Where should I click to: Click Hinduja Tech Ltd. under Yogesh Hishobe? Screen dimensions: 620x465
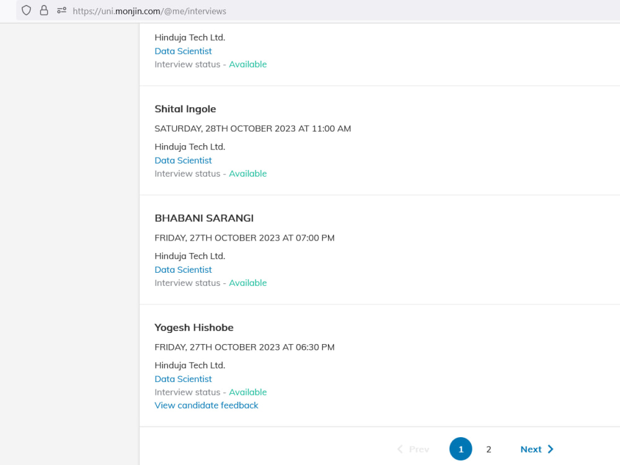[x=190, y=365]
